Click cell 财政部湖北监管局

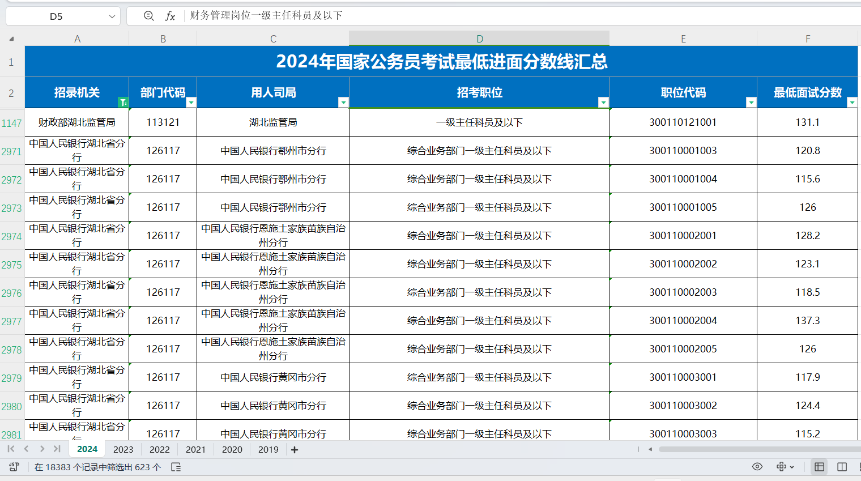[77, 122]
